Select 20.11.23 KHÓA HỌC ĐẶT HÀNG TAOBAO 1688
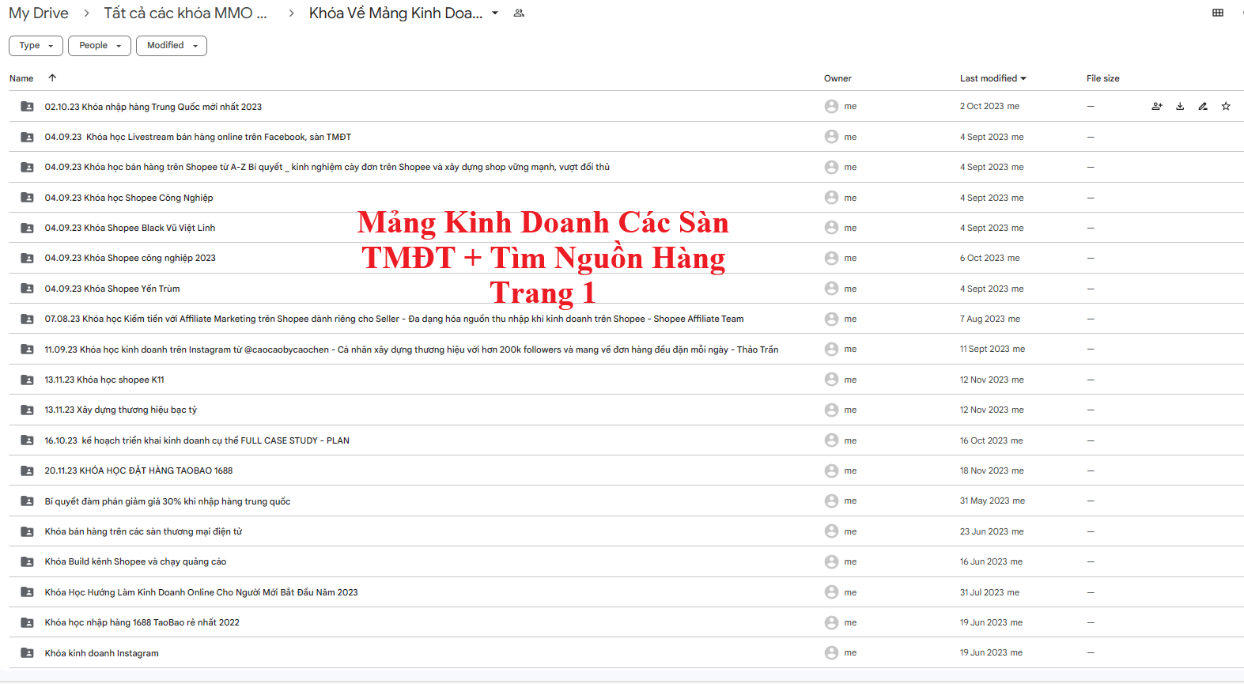The height and width of the screenshot is (684, 1244). pyautogui.click(x=138, y=470)
